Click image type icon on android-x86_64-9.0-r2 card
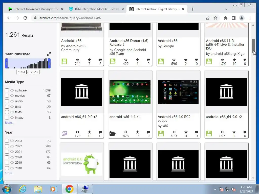This screenshot has width=259, height=194. point(64,133)
